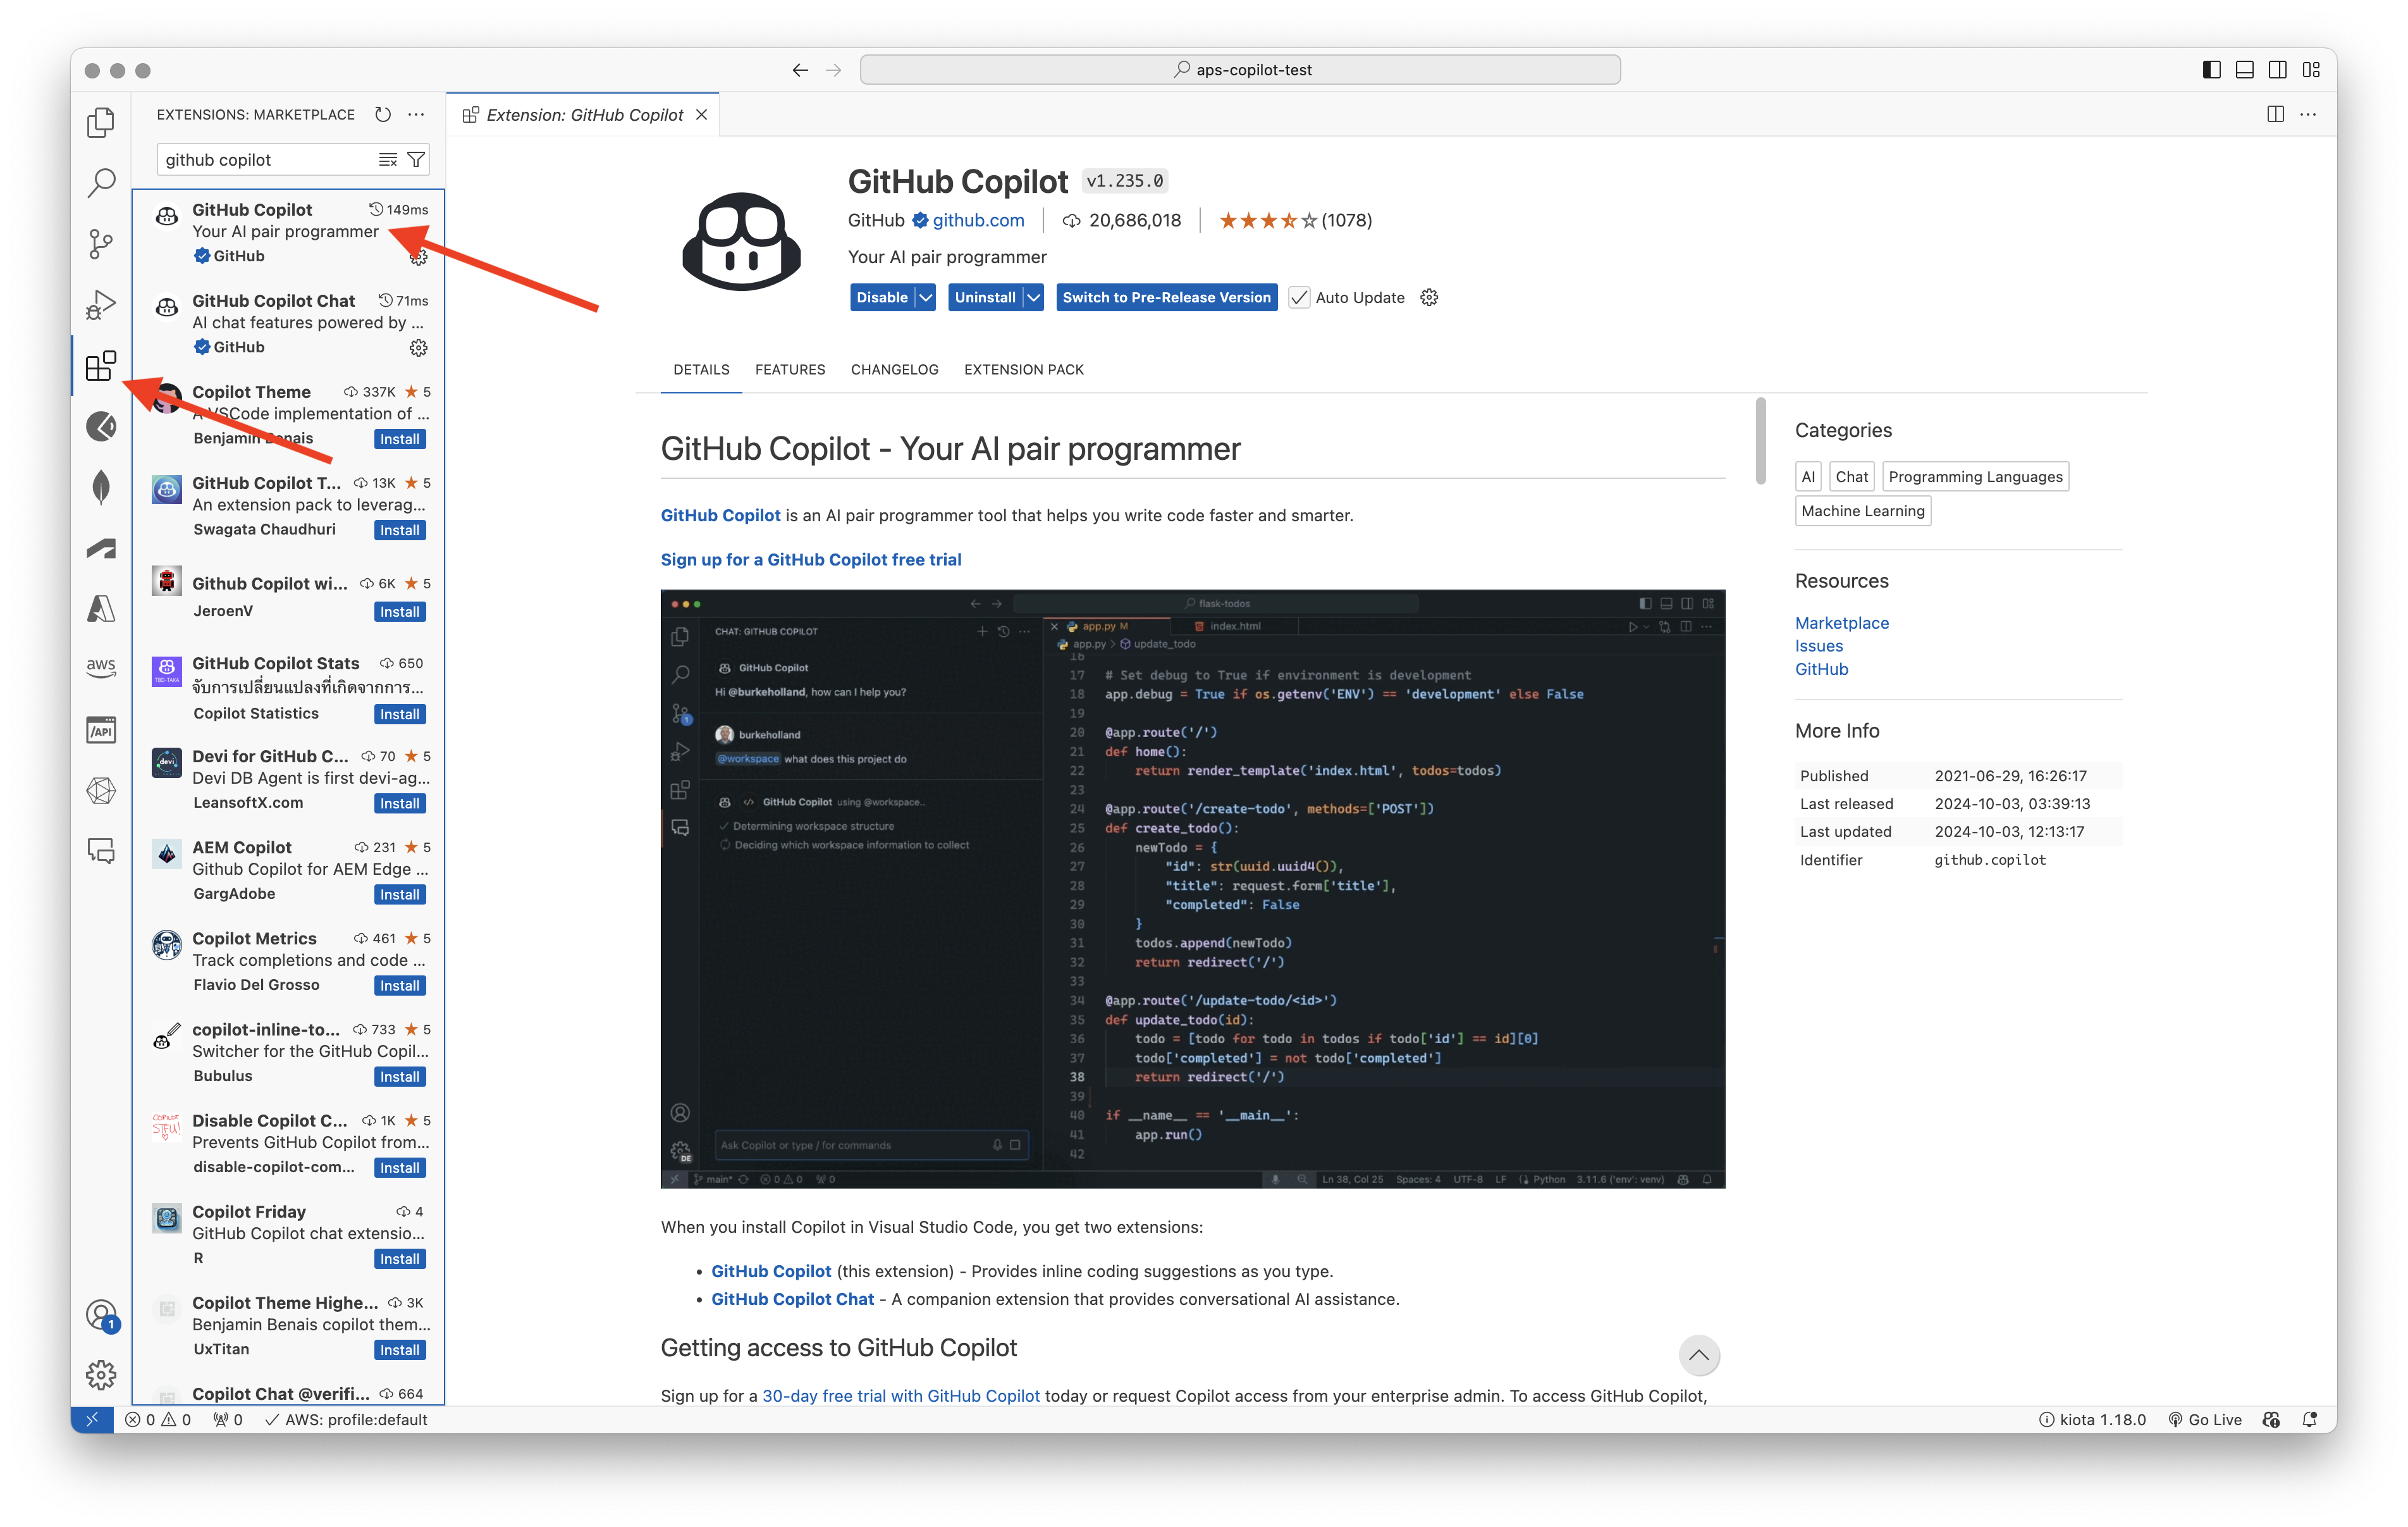Open the Run and Debug view
Image resolution: width=2408 pixels, height=1527 pixels.
pos(100,304)
